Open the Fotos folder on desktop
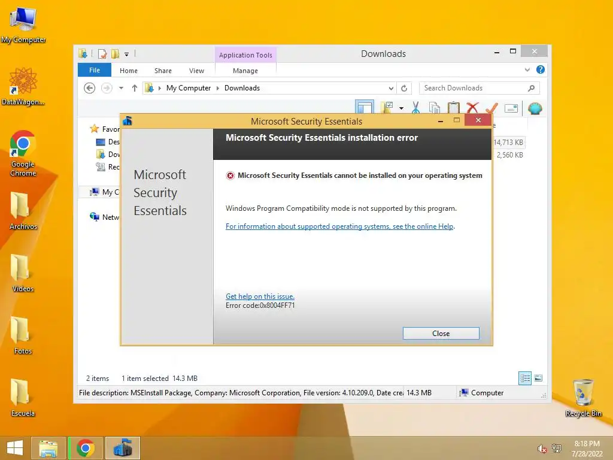The image size is (613, 460). click(x=23, y=335)
